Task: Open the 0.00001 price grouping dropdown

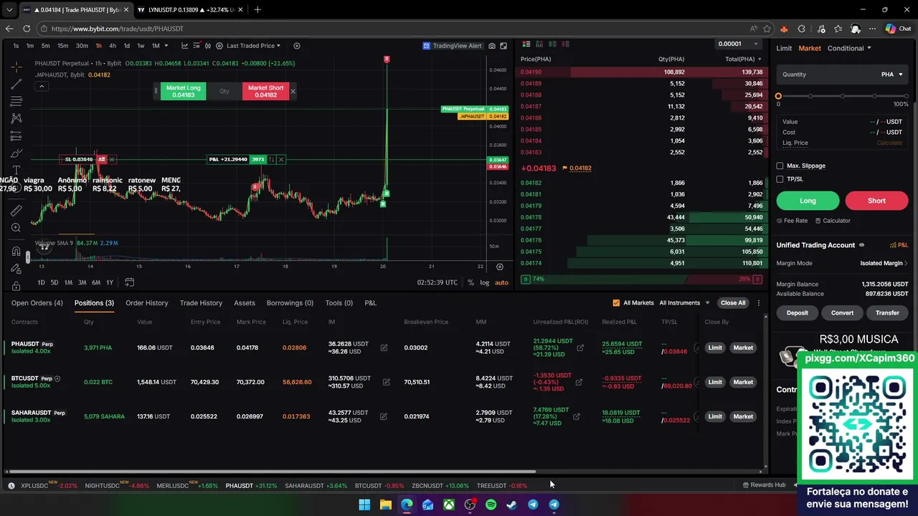Action: (739, 44)
